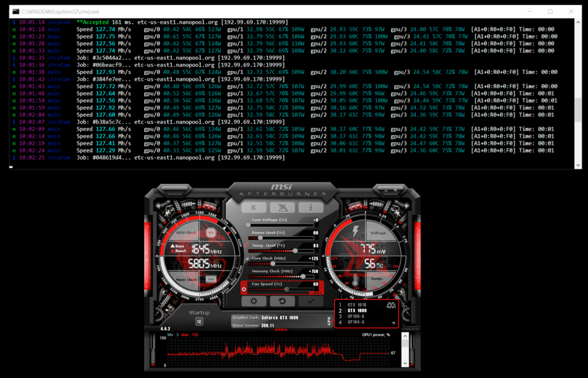Click the Power Limit value 60

tap(316, 233)
